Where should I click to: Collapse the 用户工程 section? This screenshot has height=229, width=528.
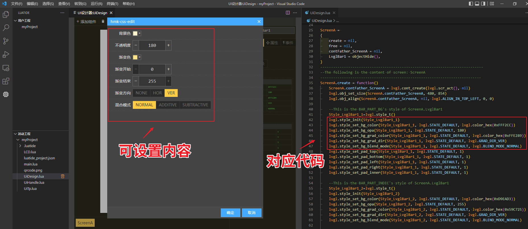pos(15,20)
